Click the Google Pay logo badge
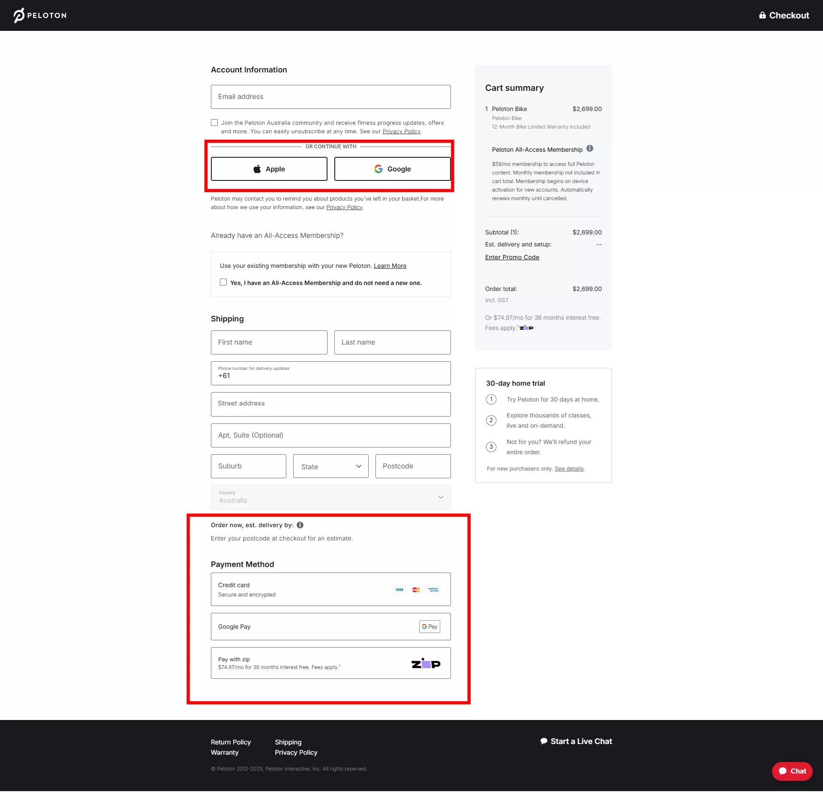 click(x=430, y=627)
